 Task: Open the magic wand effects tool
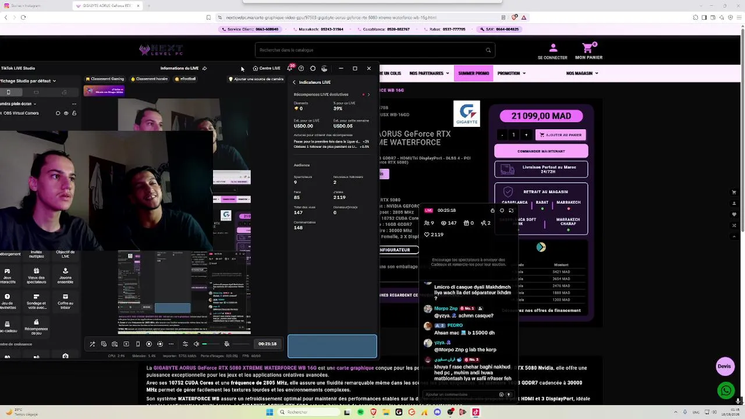[x=92, y=344]
